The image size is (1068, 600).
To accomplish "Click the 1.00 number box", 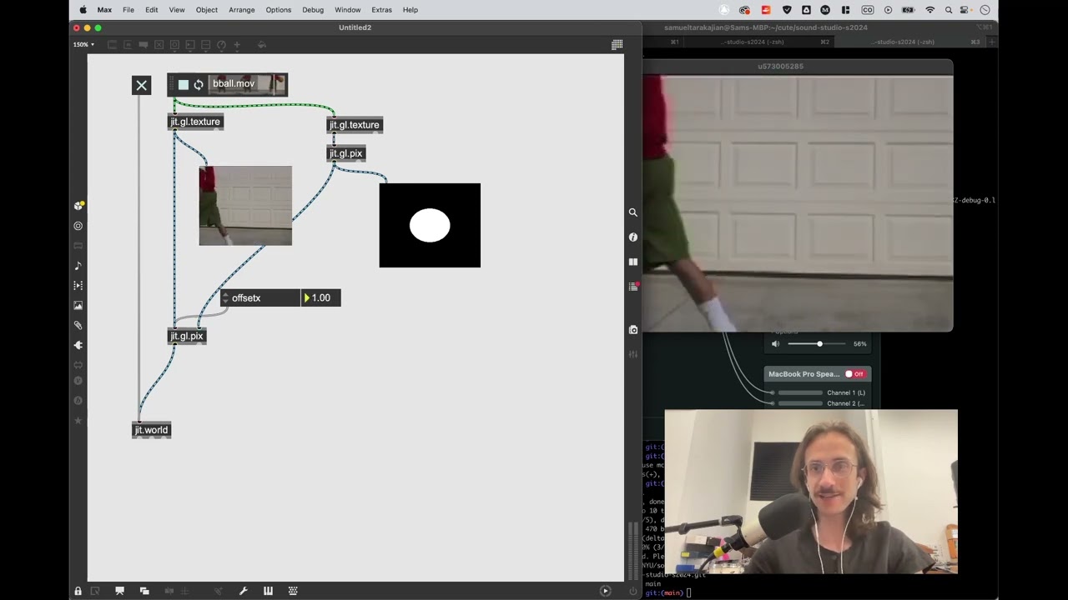I will [x=321, y=297].
